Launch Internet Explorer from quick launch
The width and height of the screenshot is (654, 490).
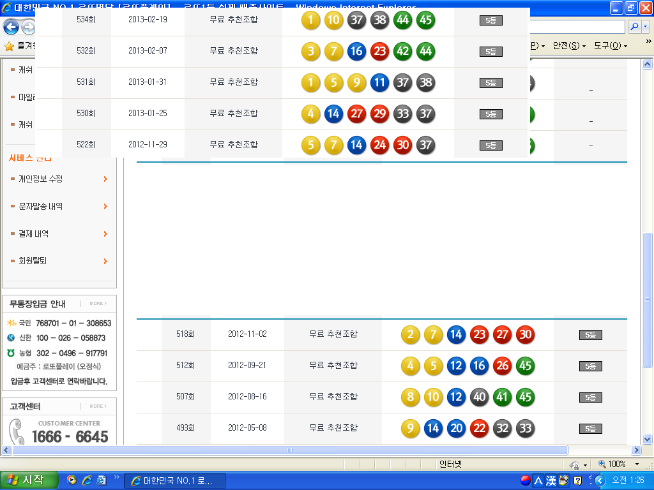click(x=86, y=480)
